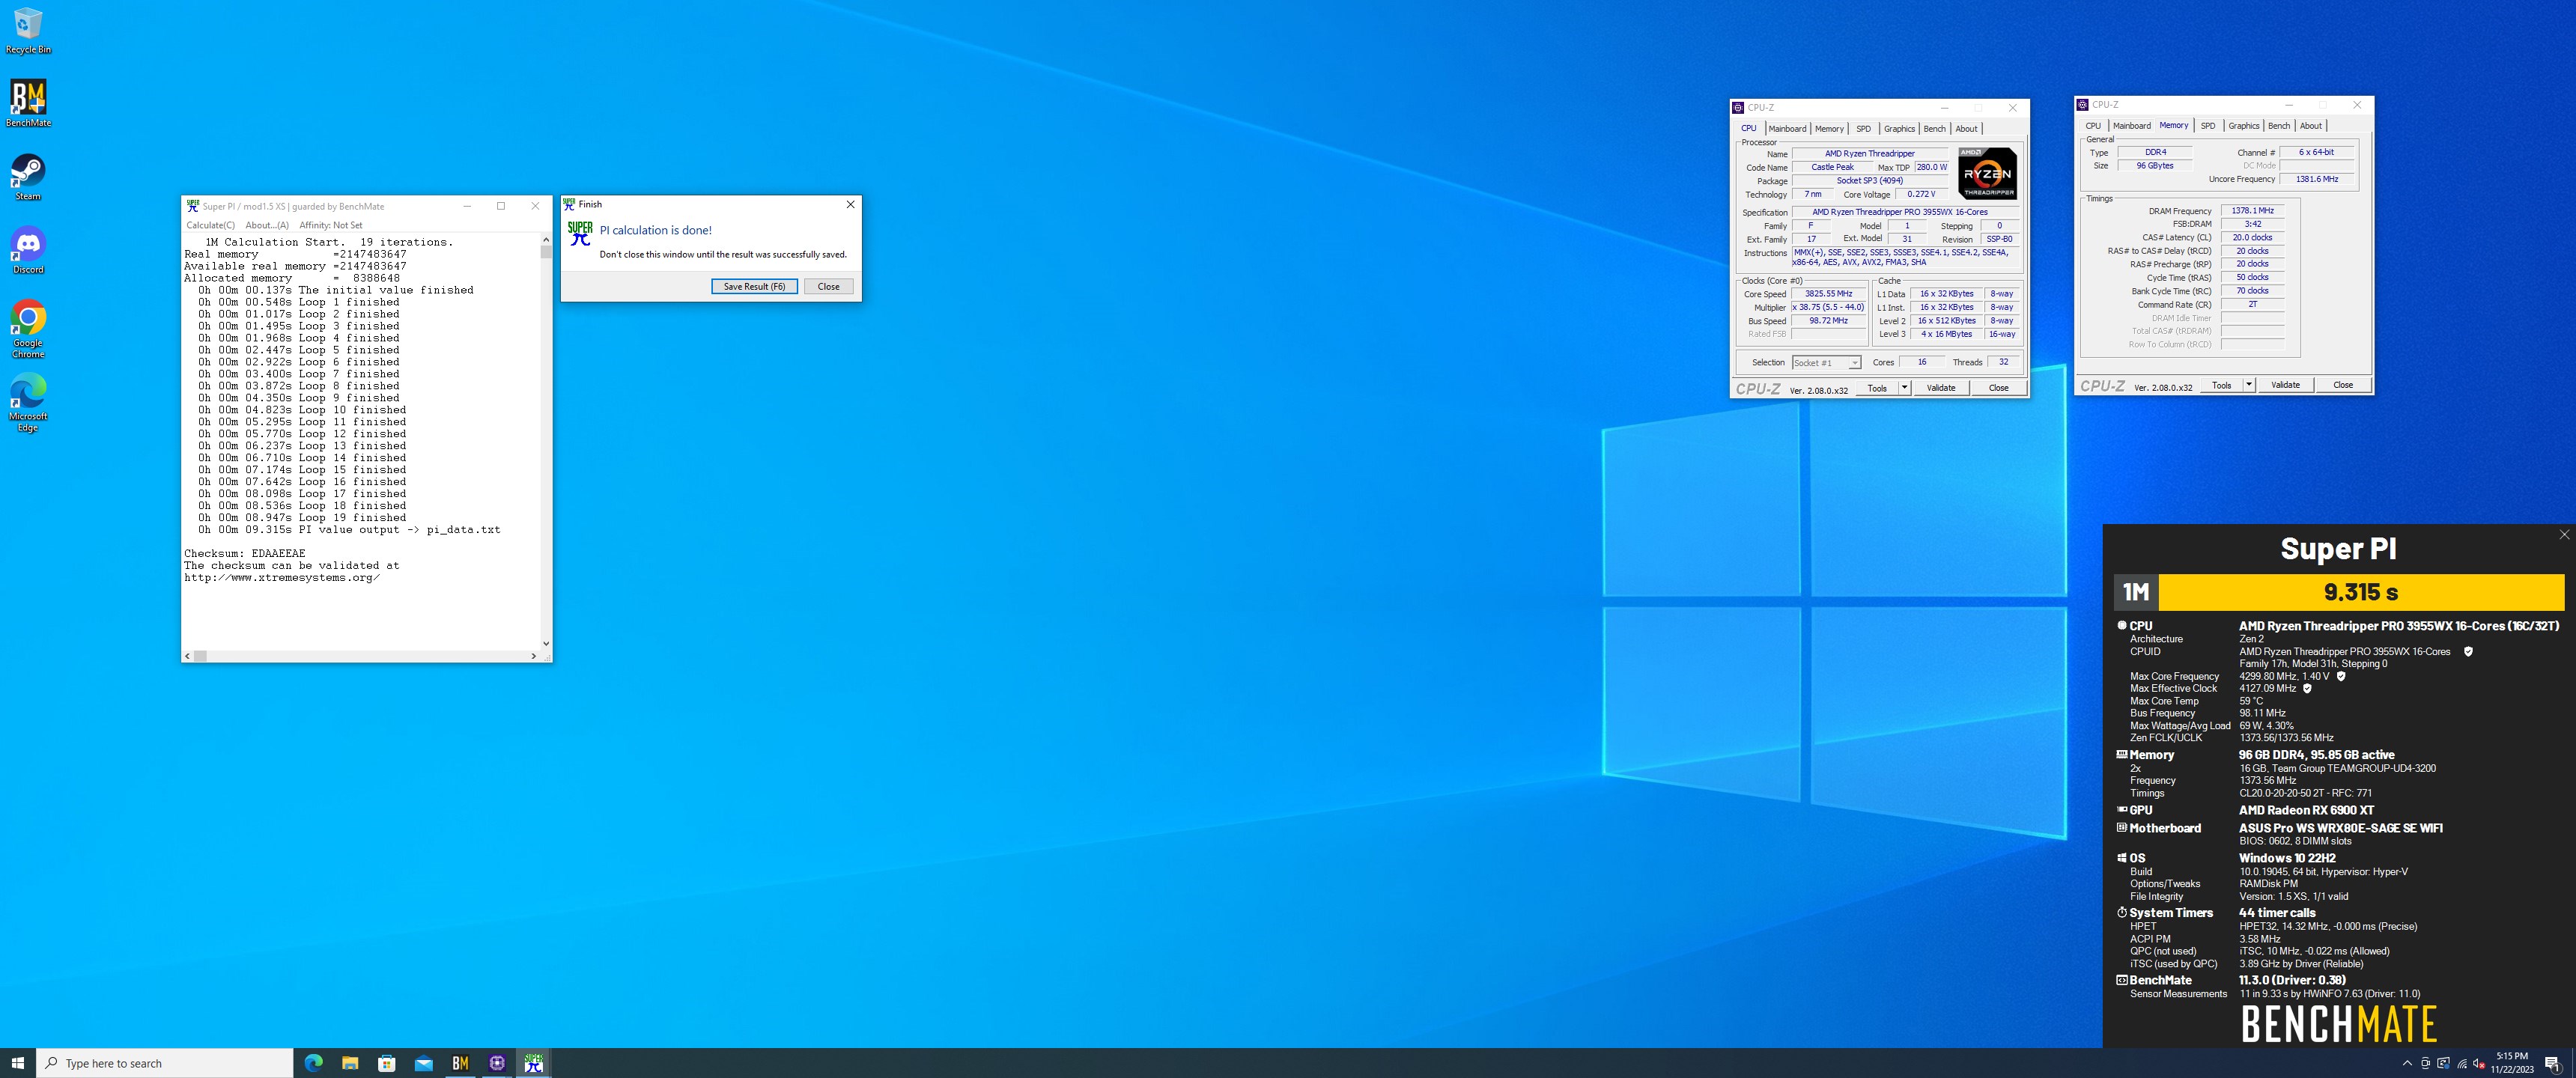Switch to Bench tab in left CPU-Z
Image resolution: width=2576 pixels, height=1078 pixels.
click(1934, 129)
